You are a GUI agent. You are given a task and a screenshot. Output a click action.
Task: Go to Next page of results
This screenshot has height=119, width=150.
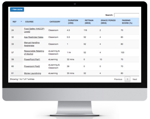(x=135, y=79)
